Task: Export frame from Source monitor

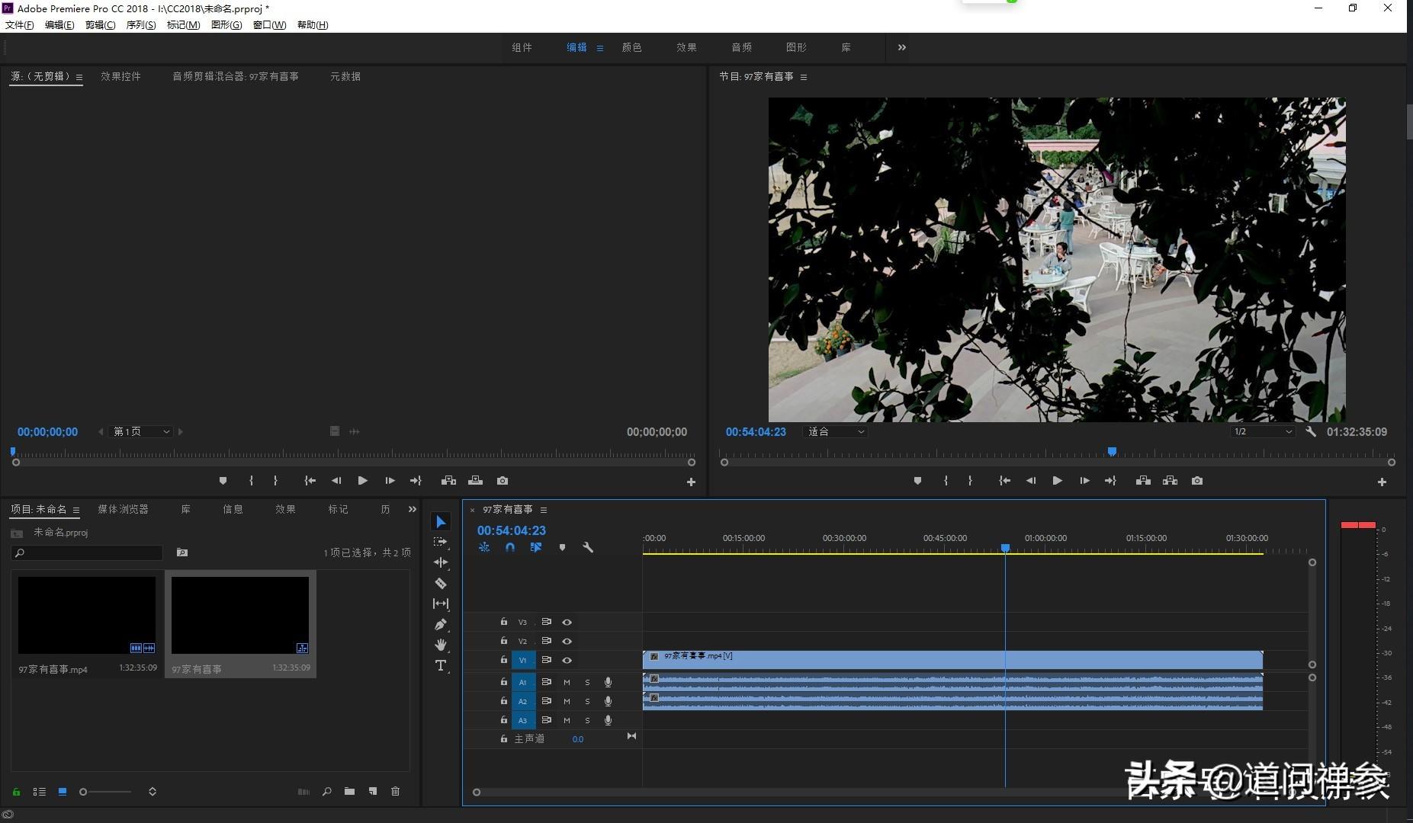Action: coord(503,481)
